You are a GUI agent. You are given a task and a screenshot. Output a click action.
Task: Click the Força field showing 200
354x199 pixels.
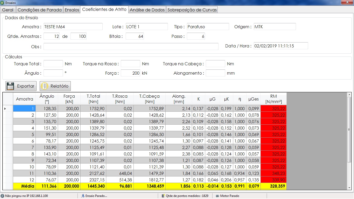[130, 73]
